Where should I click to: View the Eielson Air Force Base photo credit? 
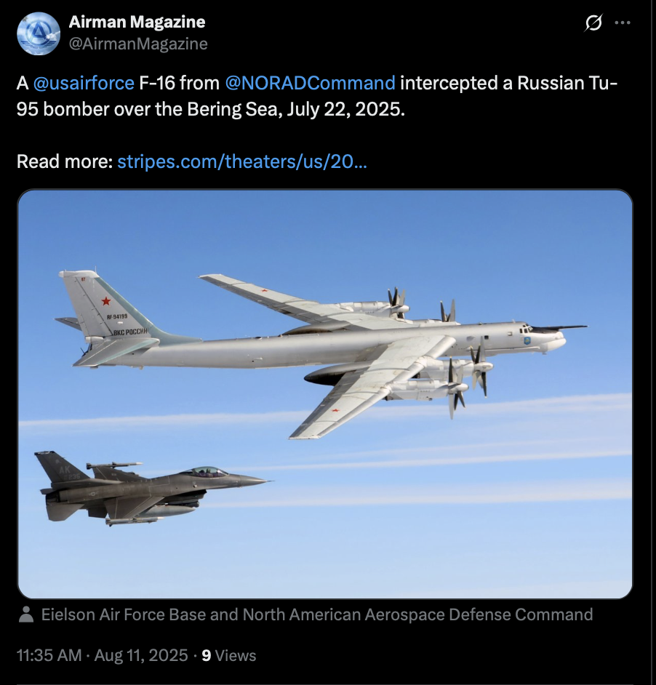point(317,614)
